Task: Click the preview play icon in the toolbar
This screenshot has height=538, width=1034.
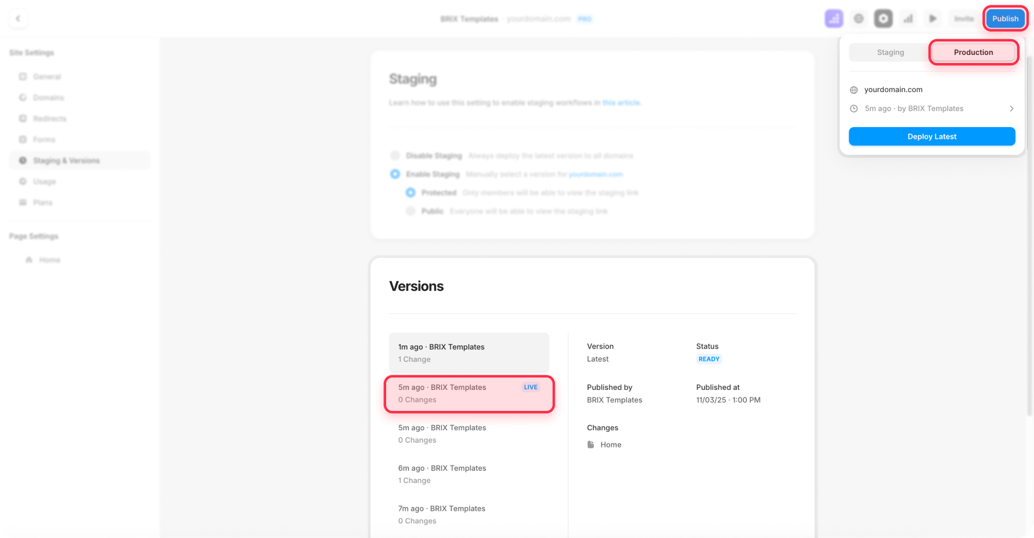Action: [x=933, y=18]
